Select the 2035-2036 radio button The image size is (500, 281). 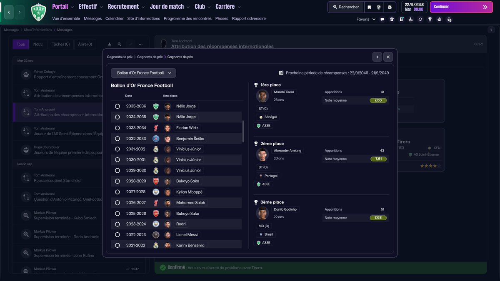tap(117, 106)
